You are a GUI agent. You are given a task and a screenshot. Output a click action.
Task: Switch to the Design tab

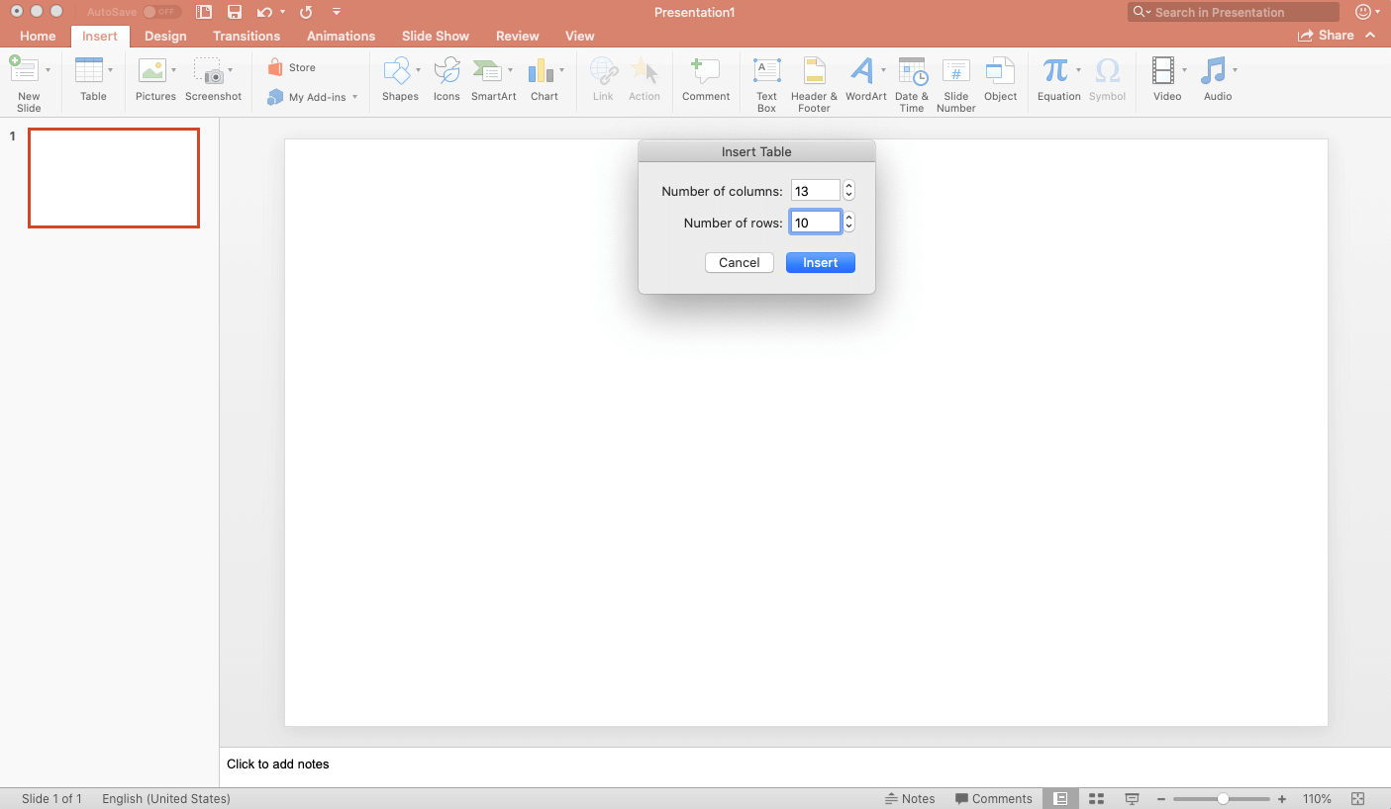tap(165, 36)
